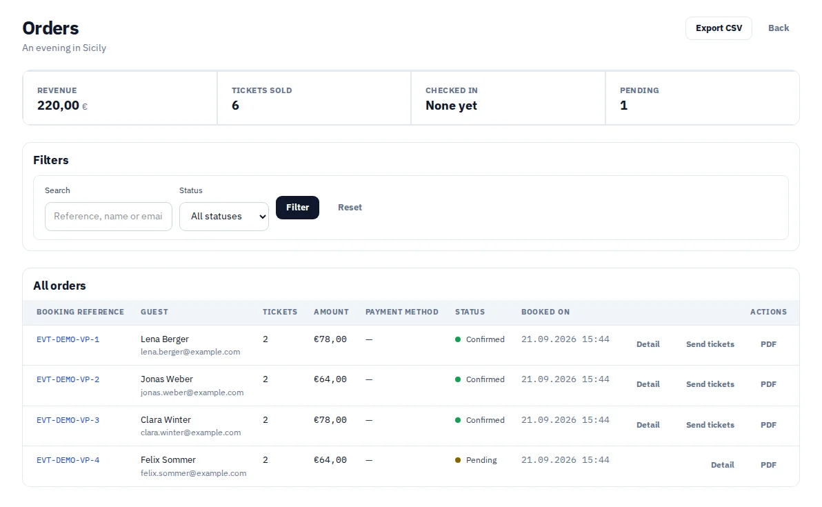
Task: Click the Orders page heading
Action: (x=50, y=28)
